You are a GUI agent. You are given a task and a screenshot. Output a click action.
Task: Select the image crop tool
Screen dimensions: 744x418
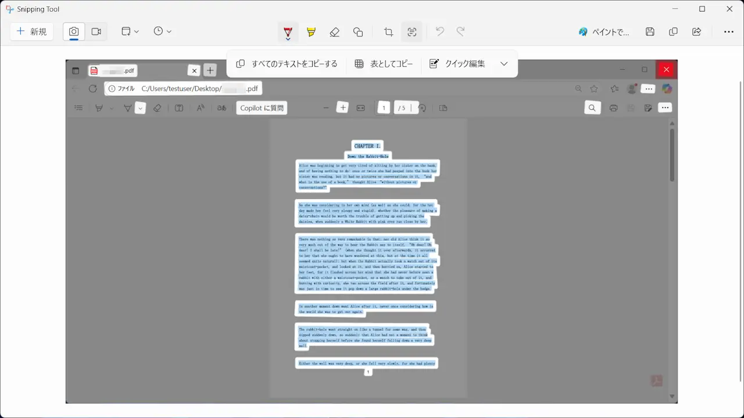click(388, 32)
